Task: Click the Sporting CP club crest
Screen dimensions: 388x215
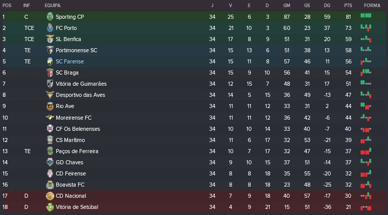Action: click(50, 17)
